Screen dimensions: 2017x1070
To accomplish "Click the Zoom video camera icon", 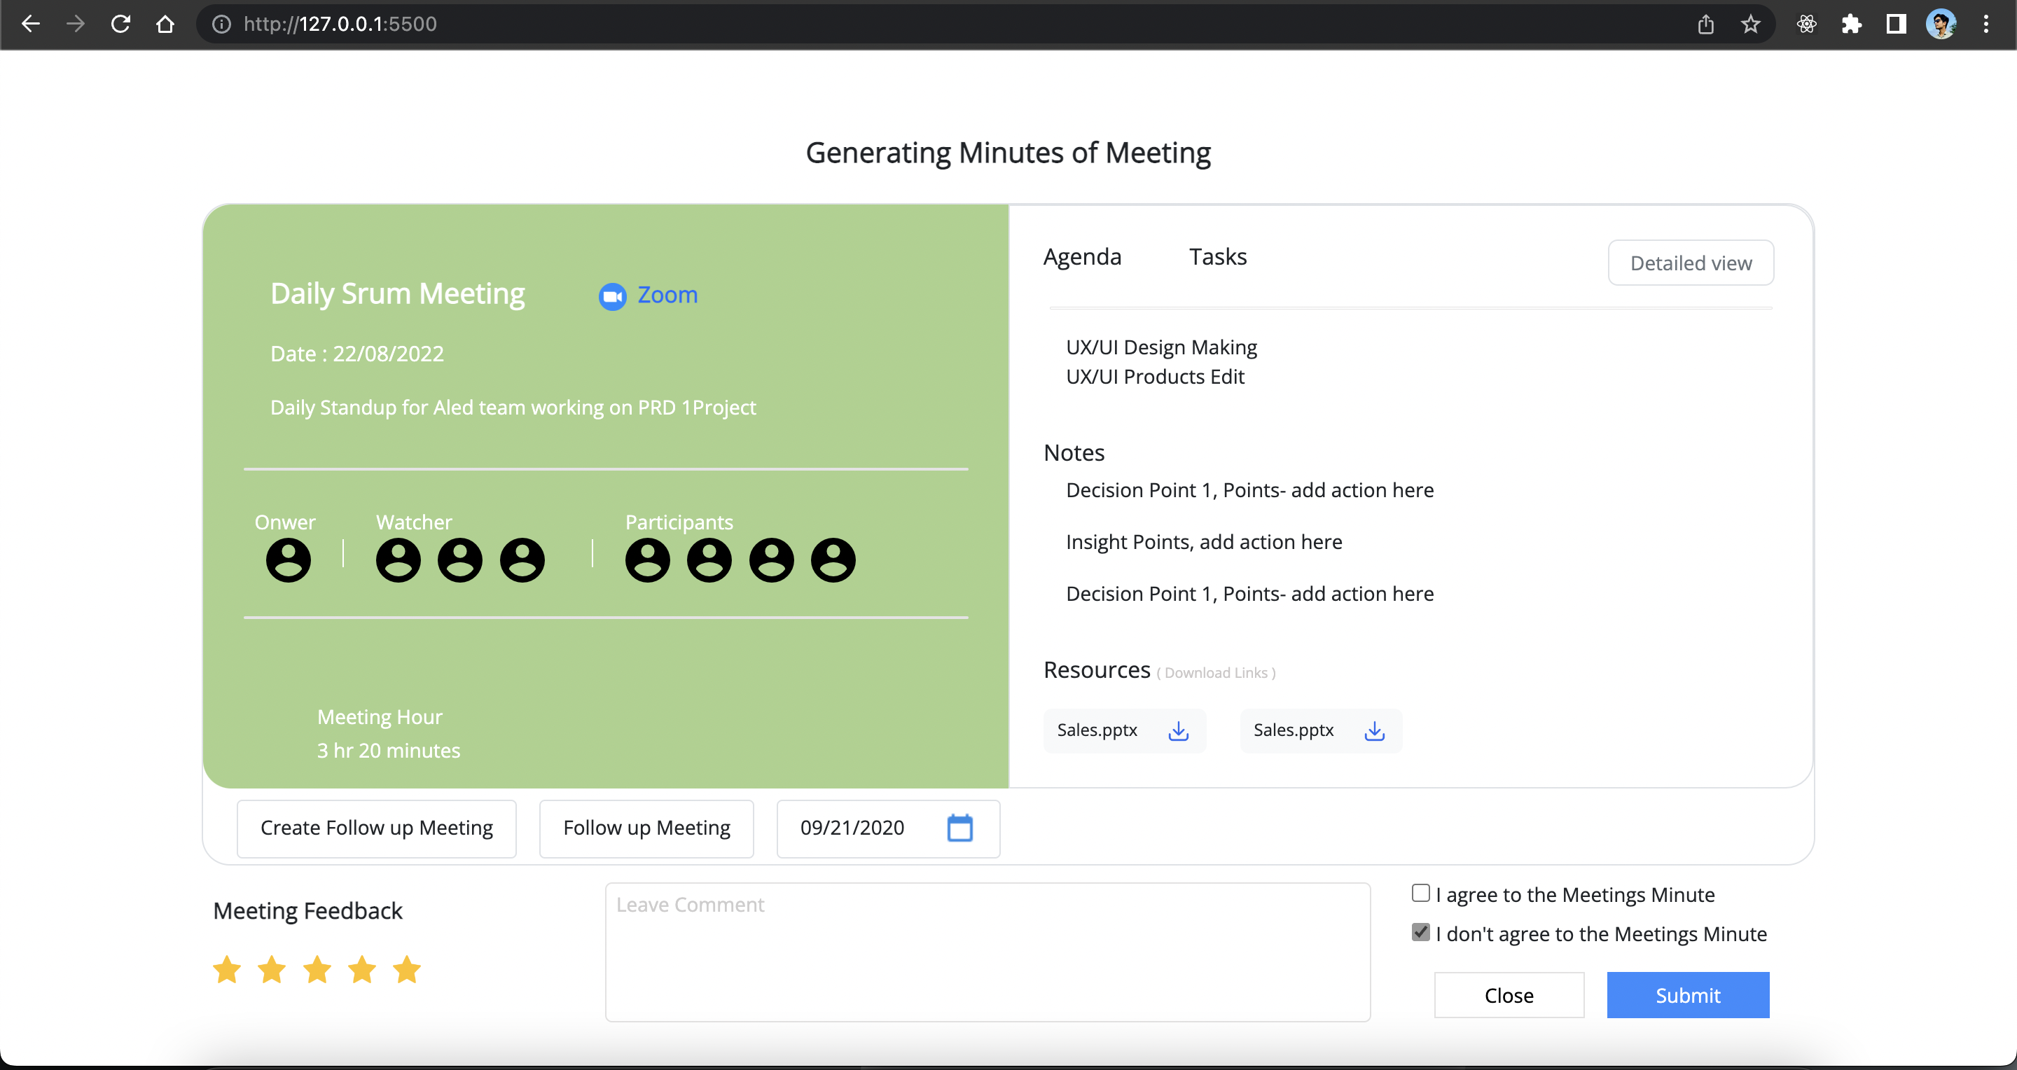I will point(612,296).
